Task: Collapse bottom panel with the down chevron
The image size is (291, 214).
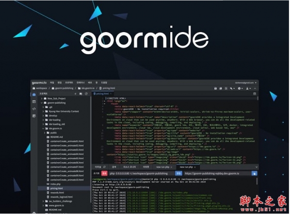Action: click(x=257, y=167)
